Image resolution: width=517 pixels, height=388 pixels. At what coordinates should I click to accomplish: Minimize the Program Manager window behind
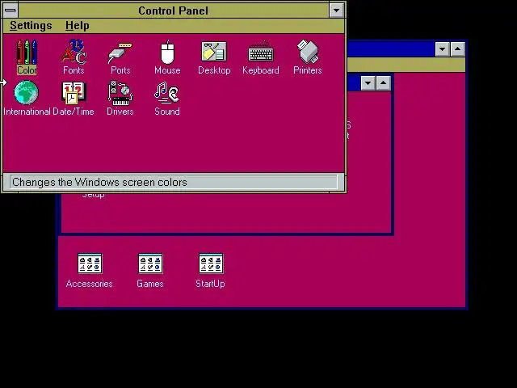[443, 49]
